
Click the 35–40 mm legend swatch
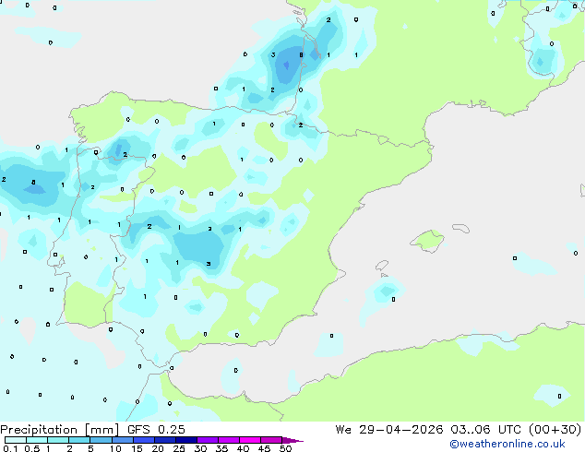click(x=228, y=440)
